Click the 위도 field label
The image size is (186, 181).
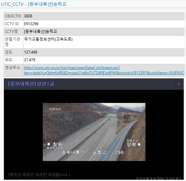point(9,60)
